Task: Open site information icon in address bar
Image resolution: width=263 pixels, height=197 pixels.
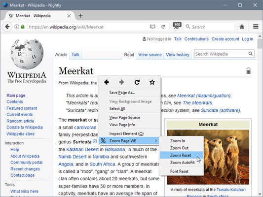Action: pos(17,27)
